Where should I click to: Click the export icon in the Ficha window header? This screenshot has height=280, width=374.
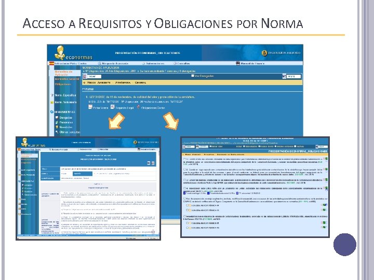click(x=153, y=163)
